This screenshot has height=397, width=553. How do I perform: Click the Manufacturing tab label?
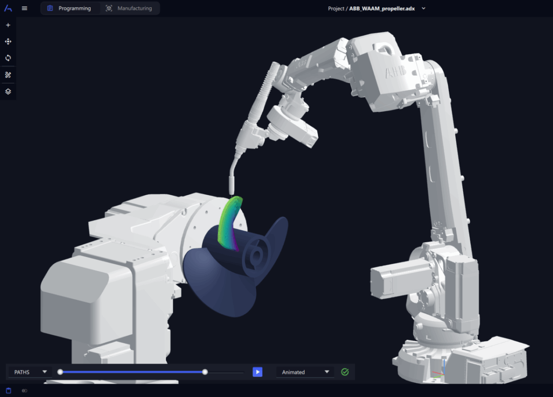pos(135,8)
